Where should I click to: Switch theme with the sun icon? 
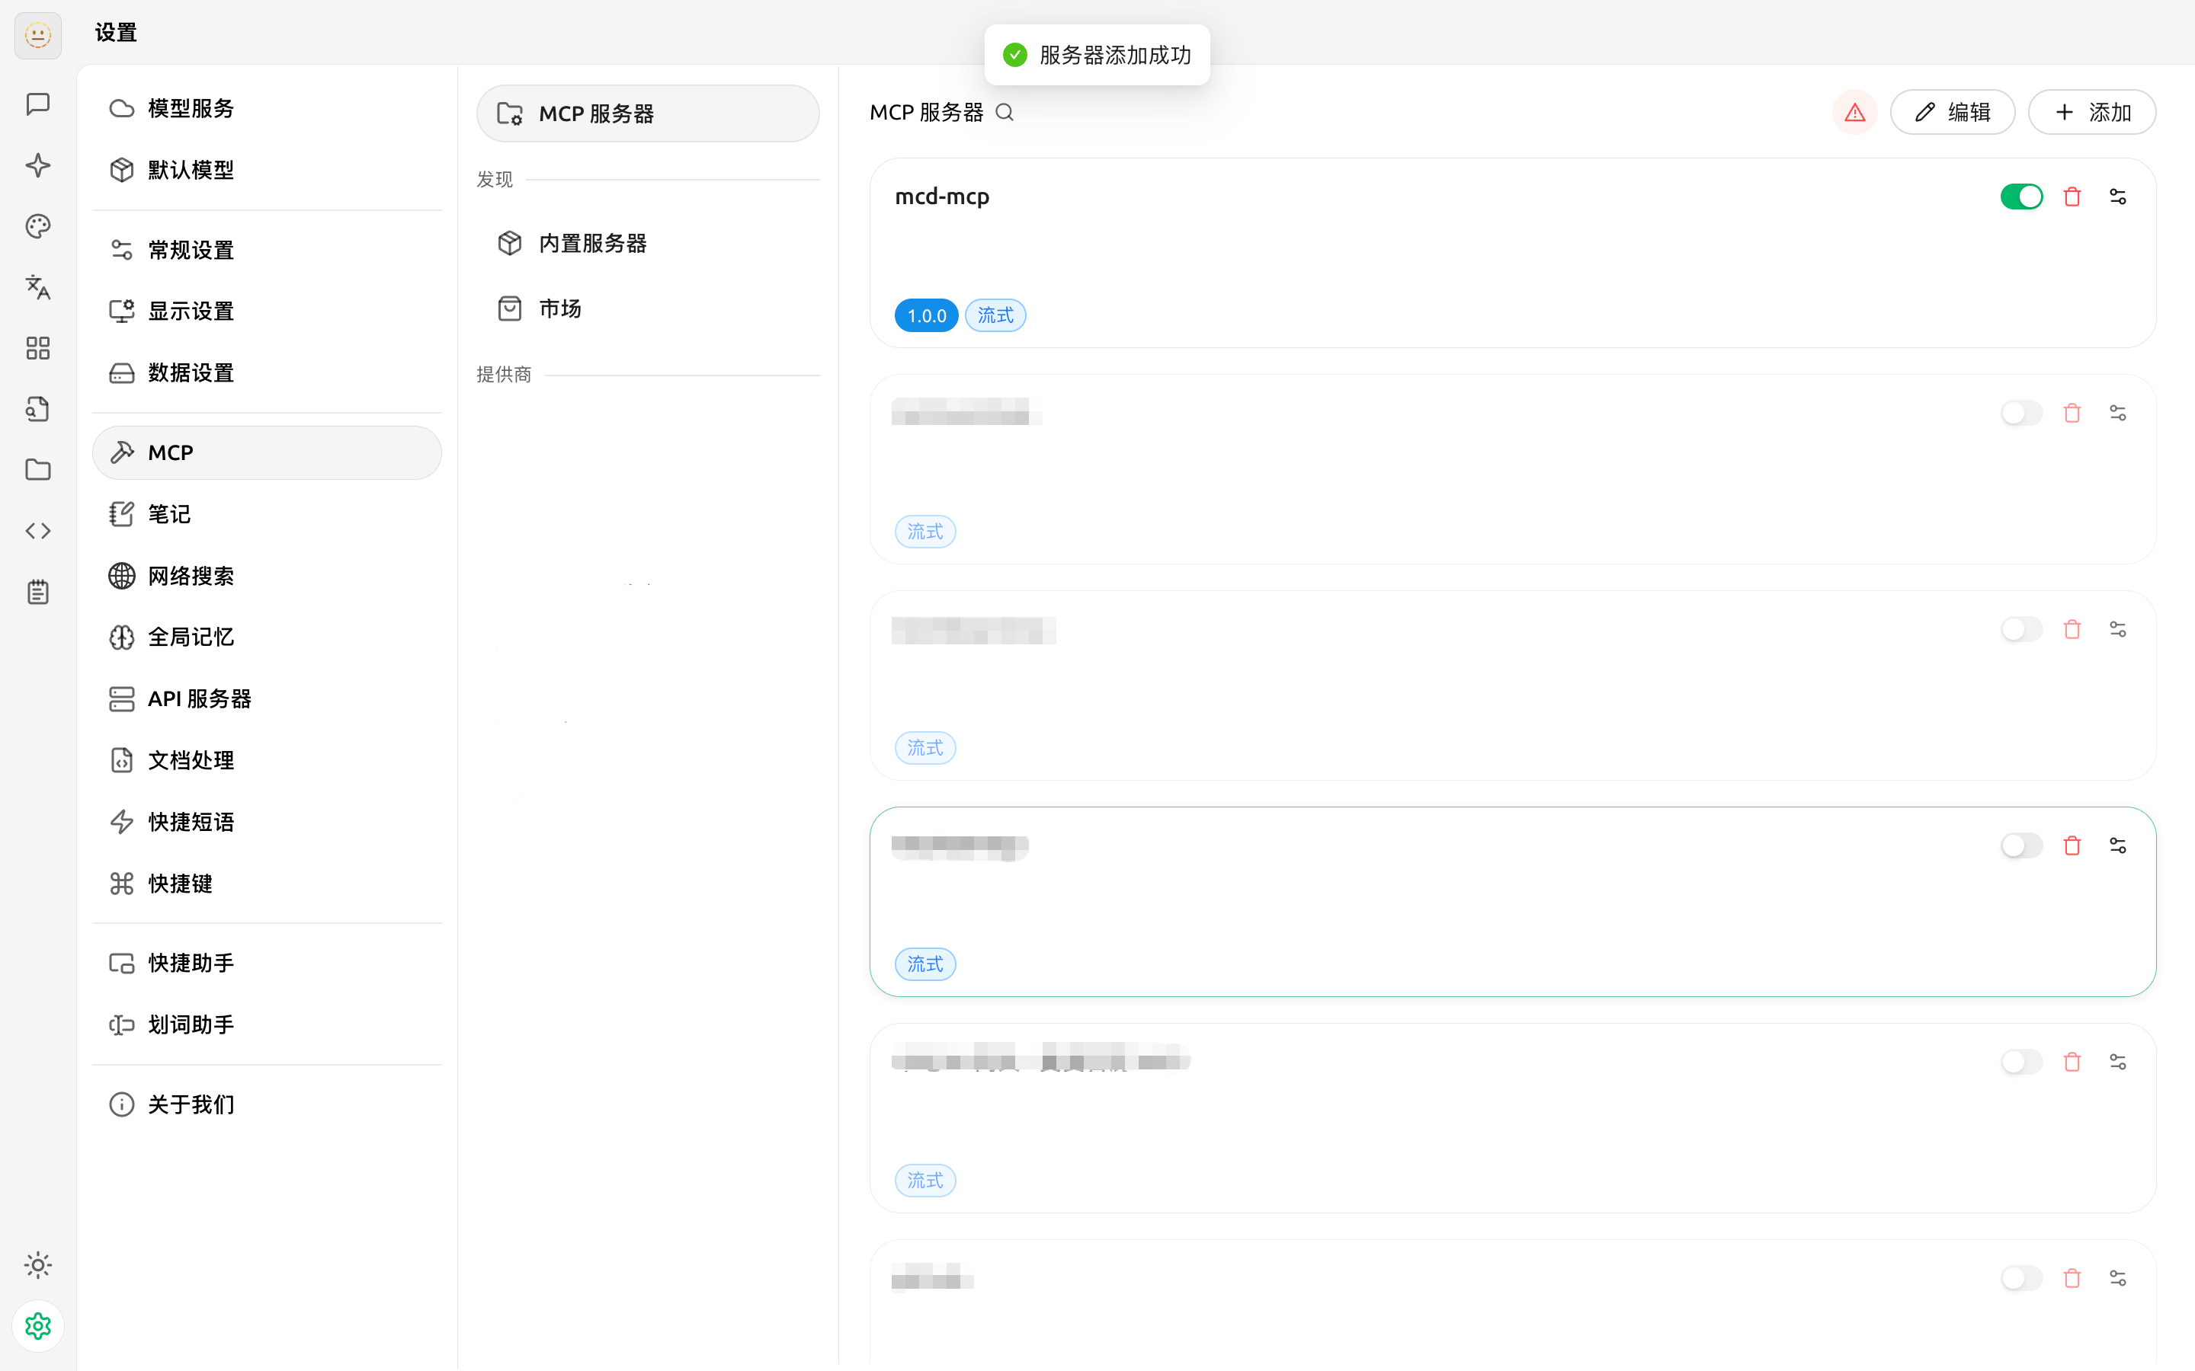[37, 1265]
